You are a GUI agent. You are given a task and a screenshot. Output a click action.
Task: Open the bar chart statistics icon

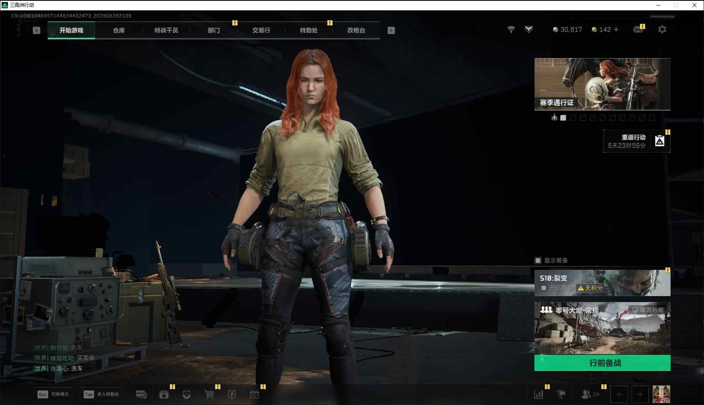(539, 394)
